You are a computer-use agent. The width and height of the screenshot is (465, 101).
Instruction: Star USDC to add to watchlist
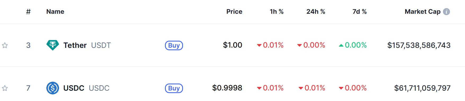tap(5, 88)
